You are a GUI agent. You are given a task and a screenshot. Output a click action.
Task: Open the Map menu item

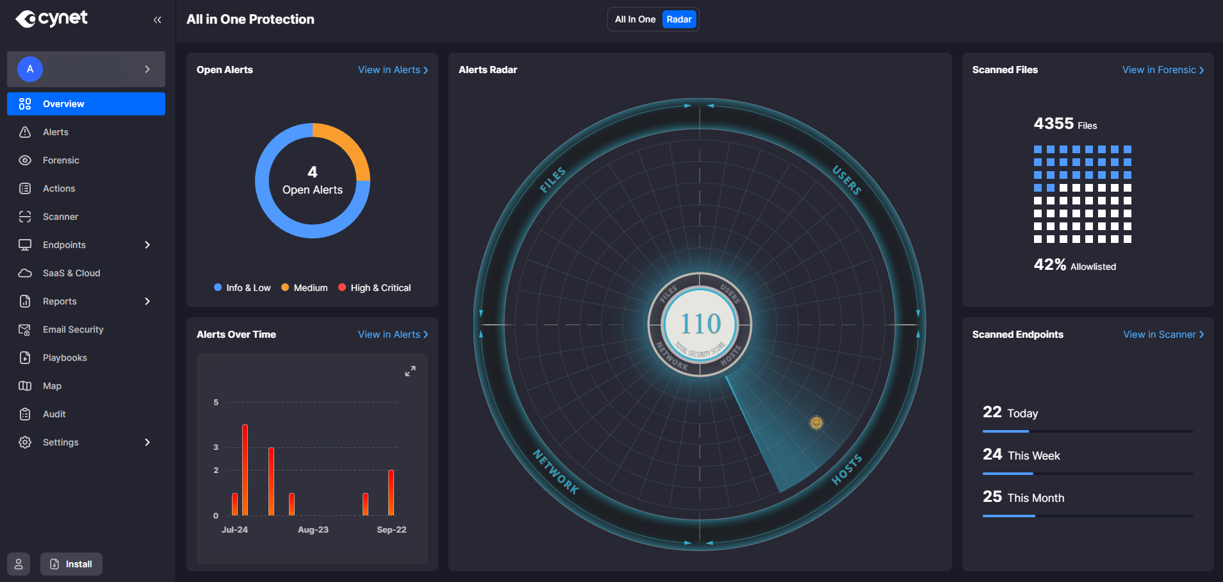[86, 386]
